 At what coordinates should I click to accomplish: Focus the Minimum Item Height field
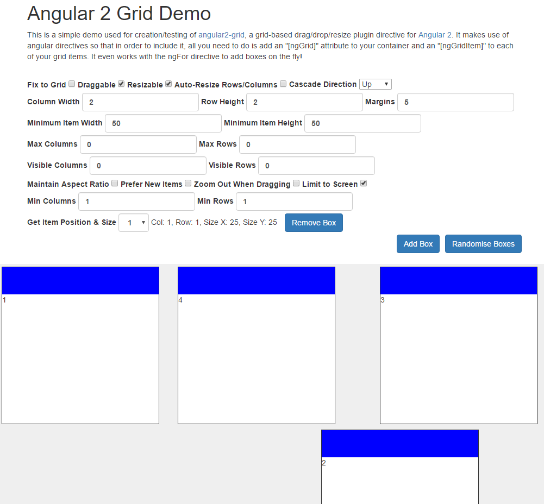363,123
